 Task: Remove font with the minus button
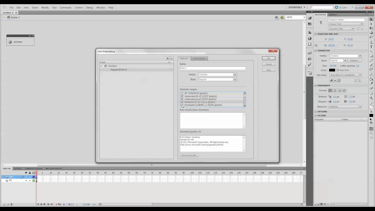172,58
